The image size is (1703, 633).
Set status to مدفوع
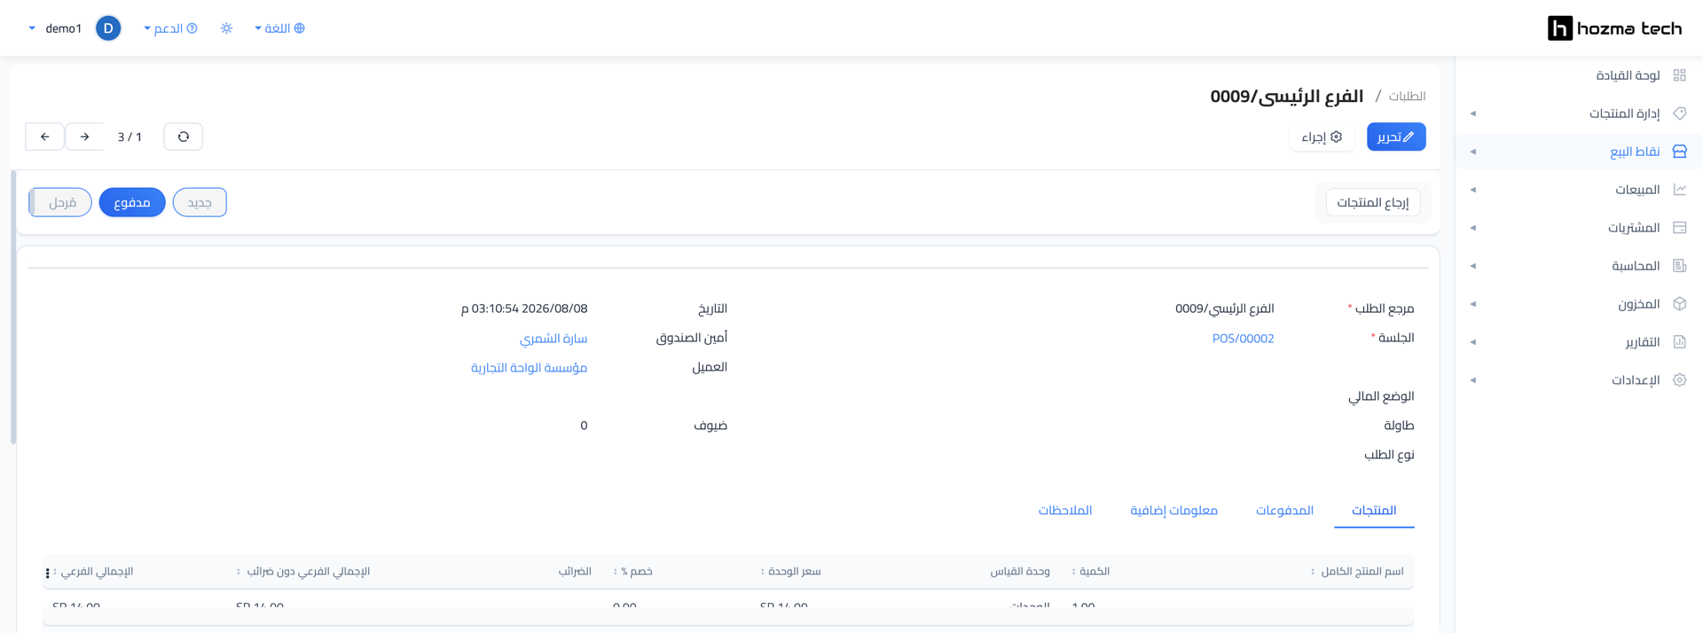[x=132, y=202]
